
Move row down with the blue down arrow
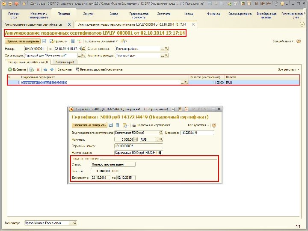[x=52, y=70]
